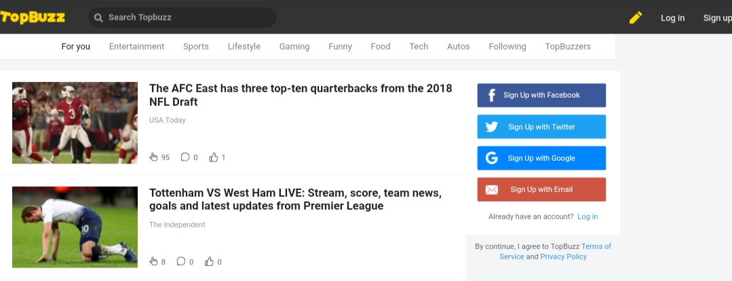This screenshot has height=281, width=732.
Task: Click the yellow pencil write icon
Action: tap(636, 18)
